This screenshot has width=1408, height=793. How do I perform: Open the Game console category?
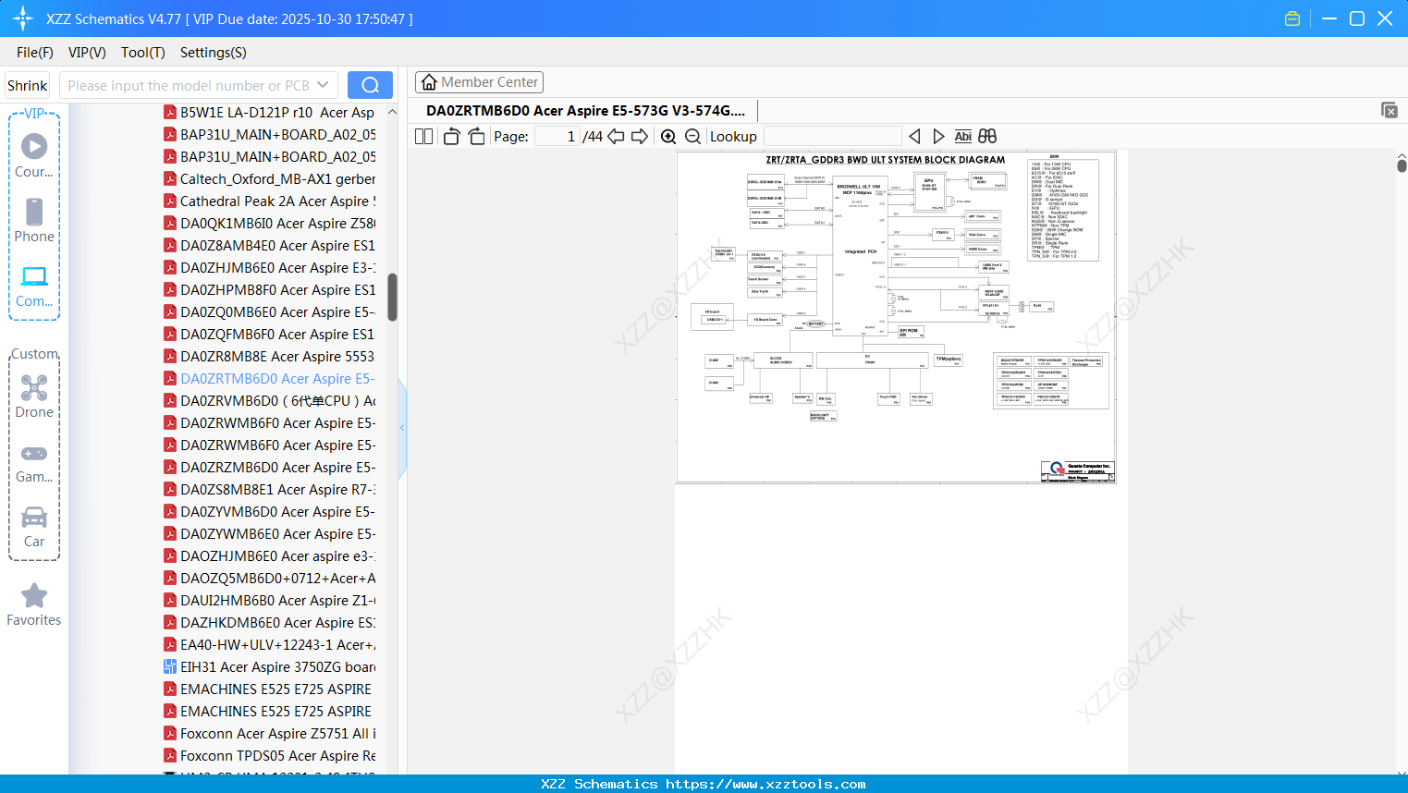(x=34, y=462)
